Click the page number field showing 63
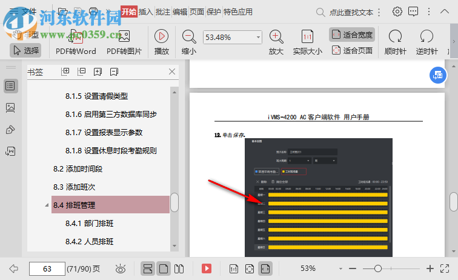 pyautogui.click(x=47, y=268)
